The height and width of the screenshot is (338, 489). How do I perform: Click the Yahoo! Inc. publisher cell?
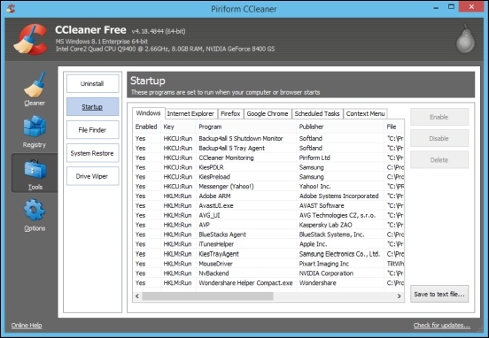point(314,187)
